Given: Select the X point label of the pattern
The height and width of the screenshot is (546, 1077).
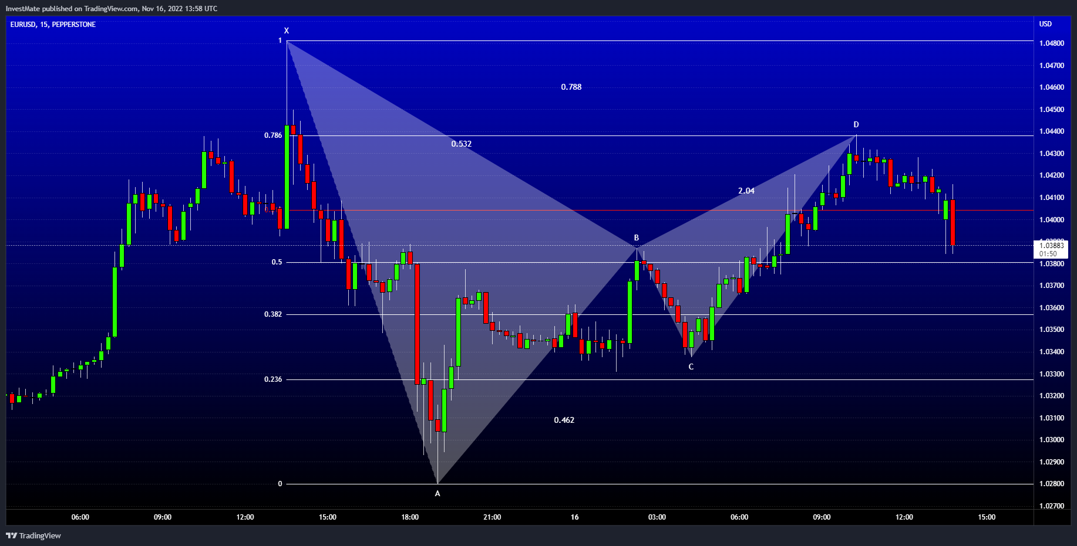Looking at the screenshot, I should point(287,30).
